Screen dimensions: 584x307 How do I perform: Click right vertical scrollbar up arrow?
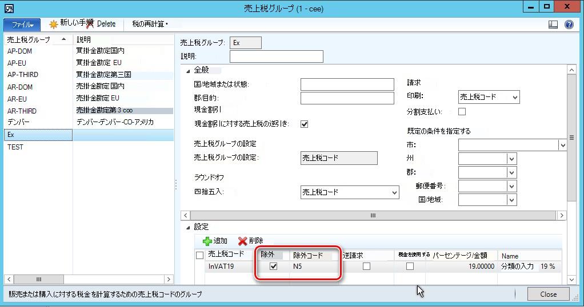(x=571, y=70)
